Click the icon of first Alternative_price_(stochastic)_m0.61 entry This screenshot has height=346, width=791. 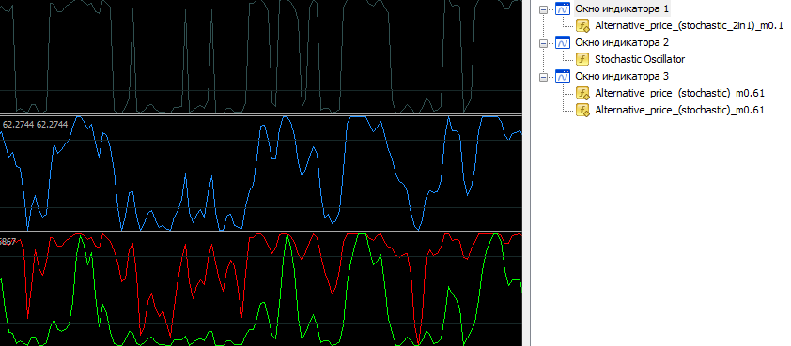click(x=583, y=93)
